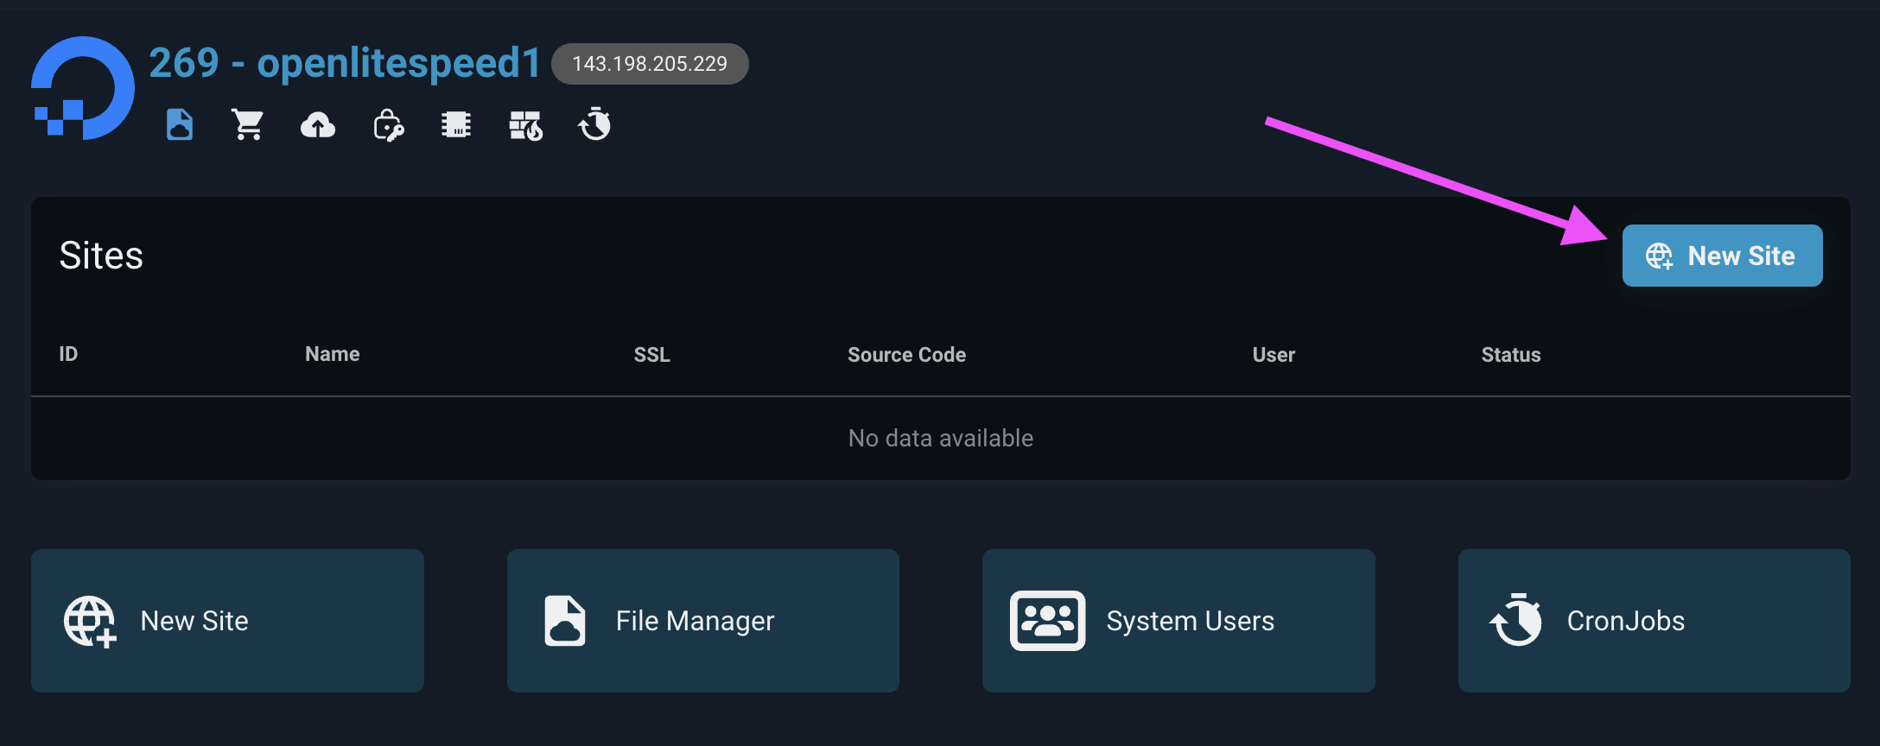Sort the table by ID column
This screenshot has width=1880, height=746.
[x=68, y=354]
